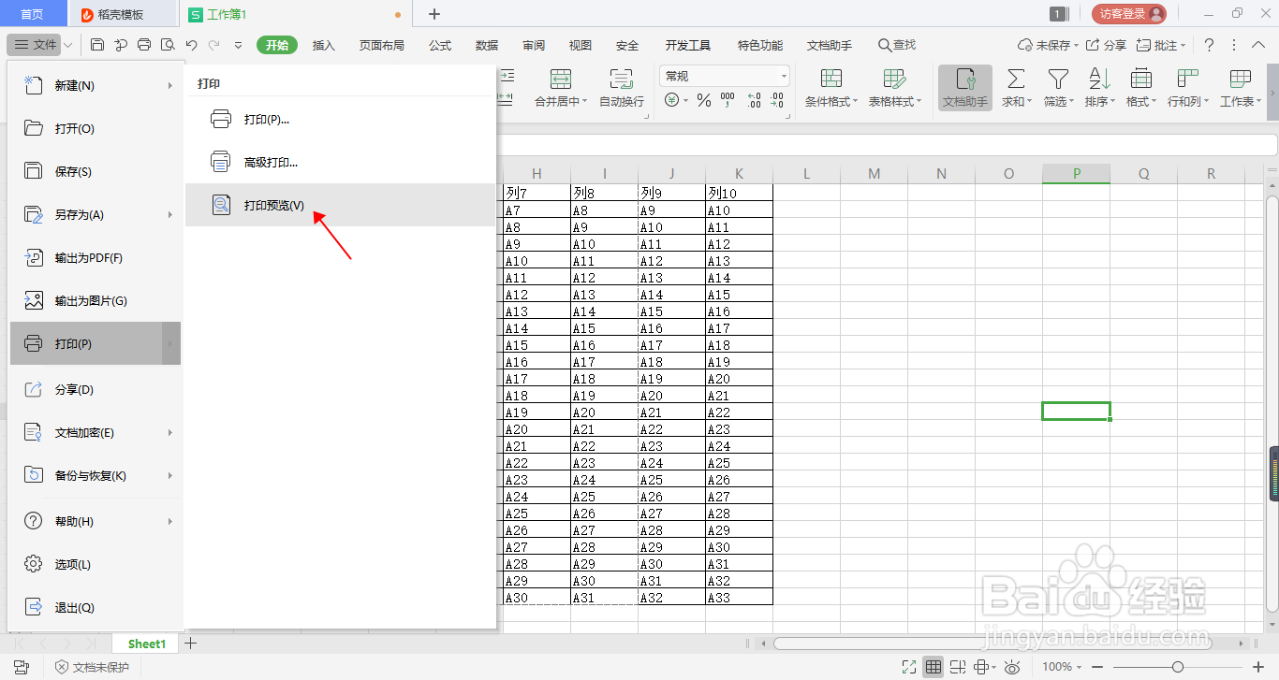Click redo arrow icon
The width and height of the screenshot is (1279, 680).
pyautogui.click(x=213, y=45)
